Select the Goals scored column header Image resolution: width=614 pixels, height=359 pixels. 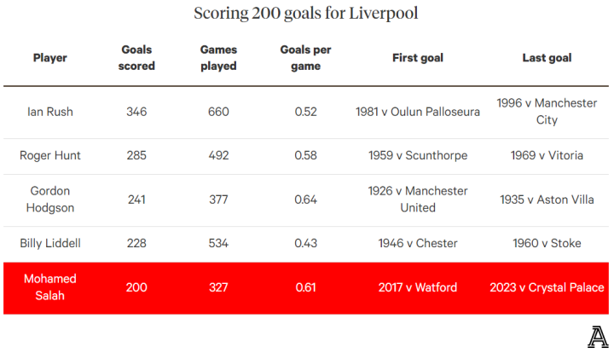click(136, 58)
